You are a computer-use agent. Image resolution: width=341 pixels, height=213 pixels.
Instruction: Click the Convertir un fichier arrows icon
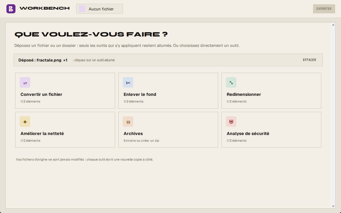pos(25,83)
